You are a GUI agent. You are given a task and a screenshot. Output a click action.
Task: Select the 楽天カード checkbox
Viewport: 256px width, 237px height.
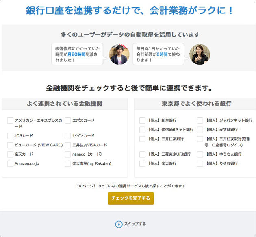click(10, 154)
